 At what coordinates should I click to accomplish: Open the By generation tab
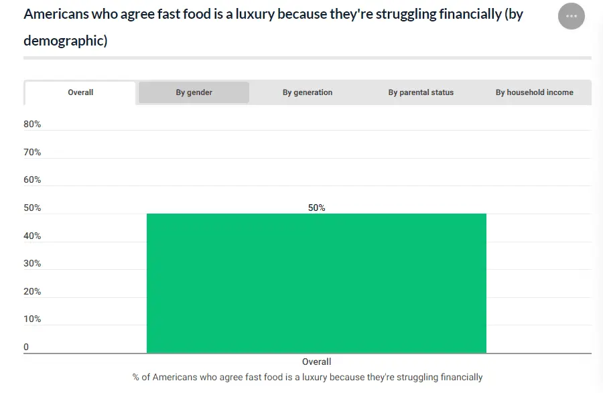click(x=308, y=92)
